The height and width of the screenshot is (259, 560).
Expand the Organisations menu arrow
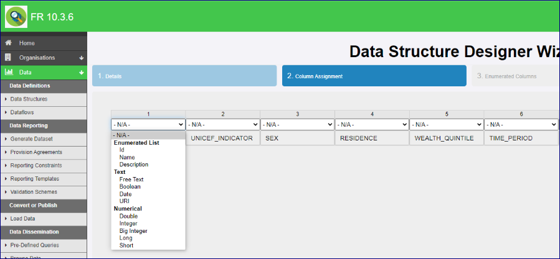82,58
